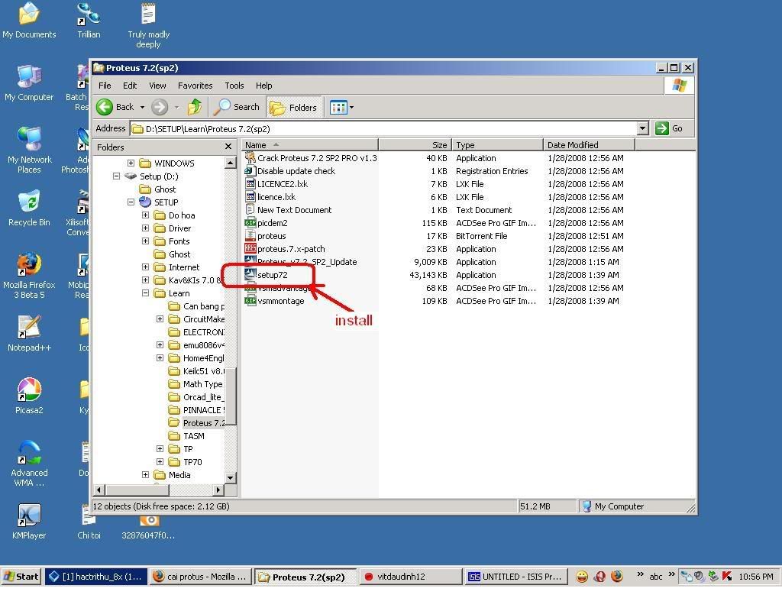Expand the WINDOWS folder in tree
This screenshot has width=782, height=611.
point(131,163)
